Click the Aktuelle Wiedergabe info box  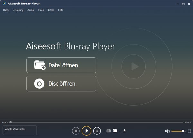tap(20, 130)
